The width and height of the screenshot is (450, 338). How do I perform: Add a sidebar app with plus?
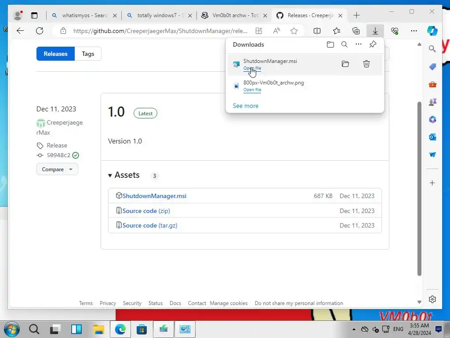(x=432, y=183)
